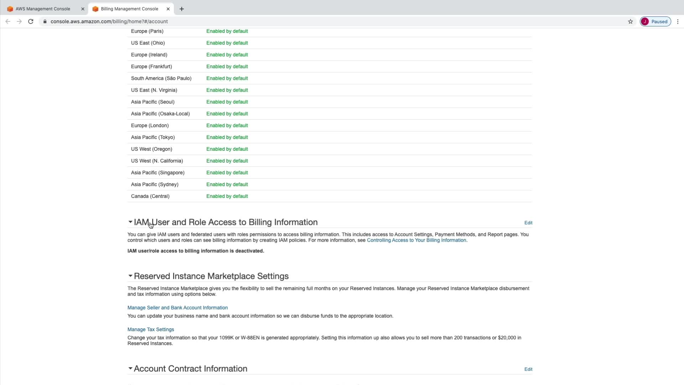
Task: Bookmark this page with star icon
Action: point(630,21)
